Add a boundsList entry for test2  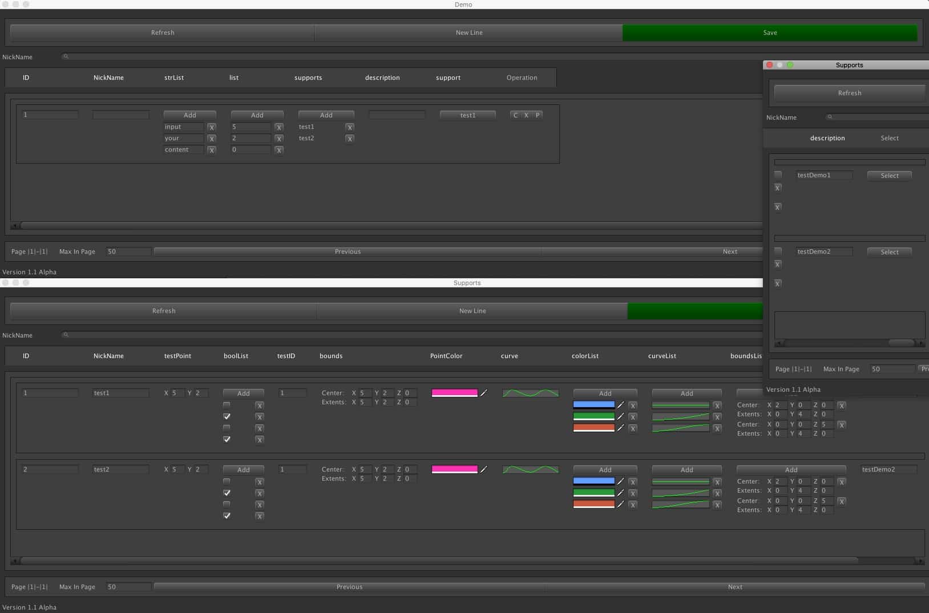click(791, 470)
